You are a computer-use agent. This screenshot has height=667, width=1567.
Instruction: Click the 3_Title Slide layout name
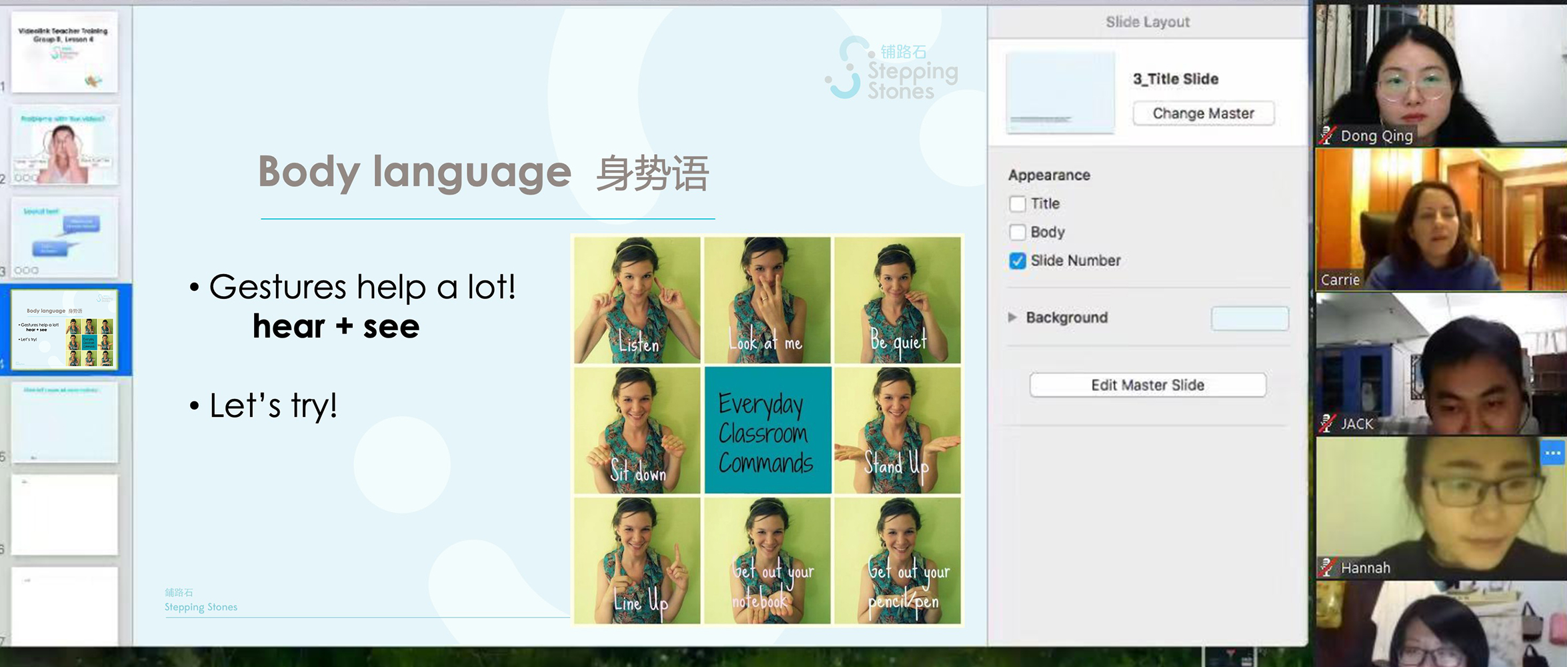click(x=1176, y=79)
